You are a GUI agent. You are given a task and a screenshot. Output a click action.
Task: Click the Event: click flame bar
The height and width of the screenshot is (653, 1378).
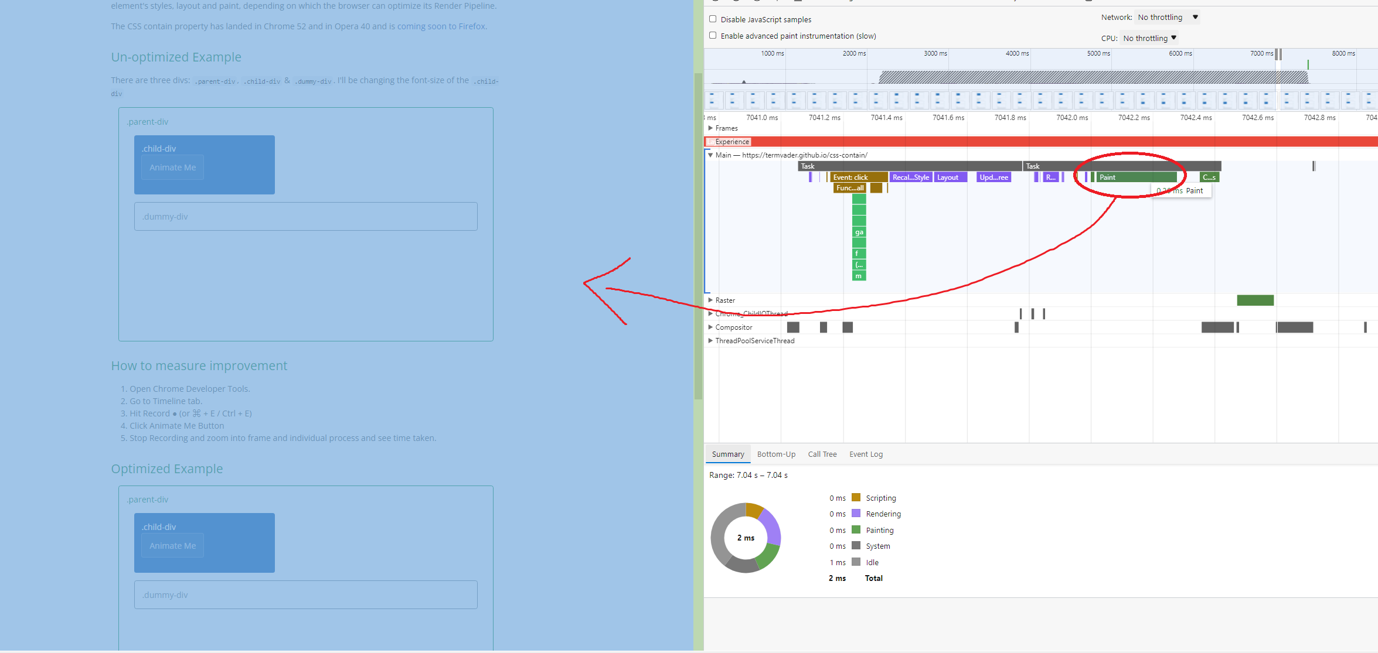[x=858, y=177]
